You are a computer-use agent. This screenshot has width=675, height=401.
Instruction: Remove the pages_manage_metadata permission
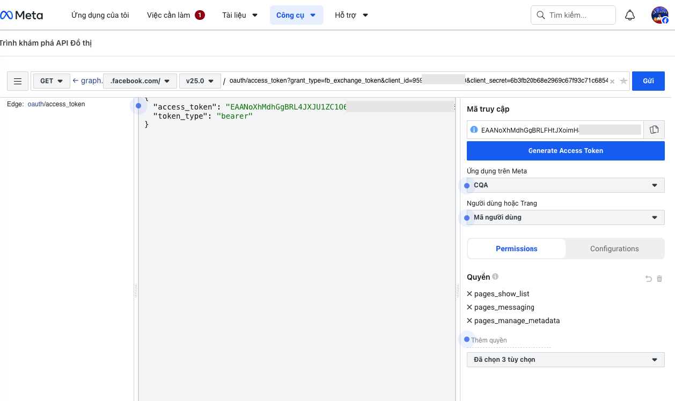[469, 320]
